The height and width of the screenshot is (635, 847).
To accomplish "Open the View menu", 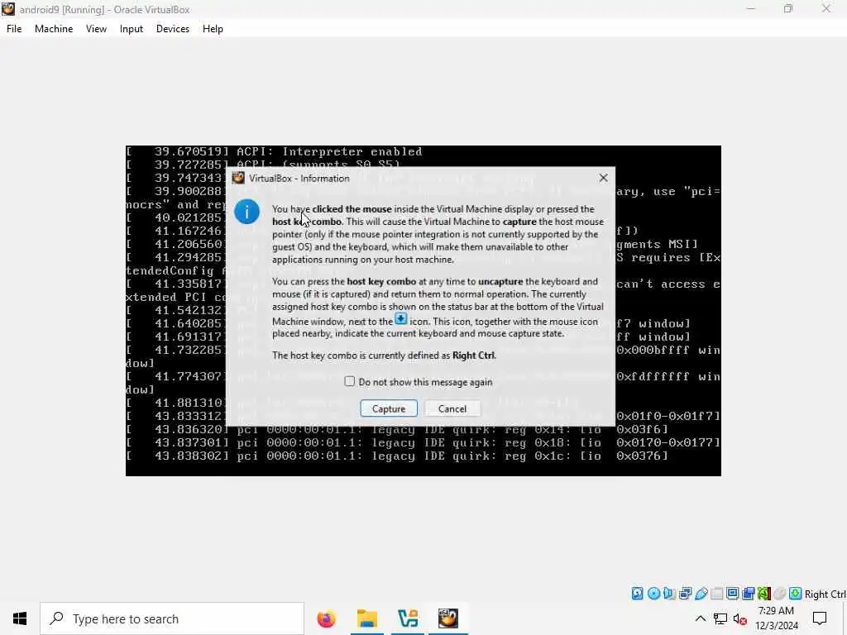I will (96, 29).
